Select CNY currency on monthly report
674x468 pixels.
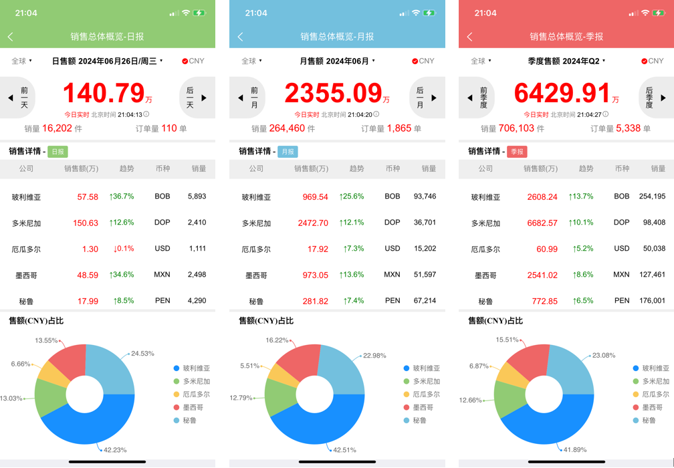tap(423, 61)
